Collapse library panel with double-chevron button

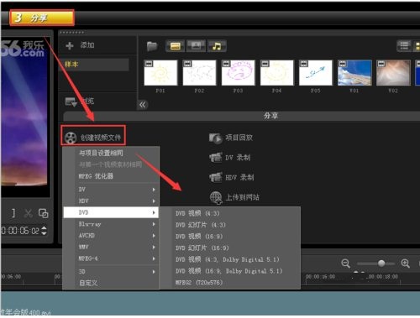pos(143,105)
